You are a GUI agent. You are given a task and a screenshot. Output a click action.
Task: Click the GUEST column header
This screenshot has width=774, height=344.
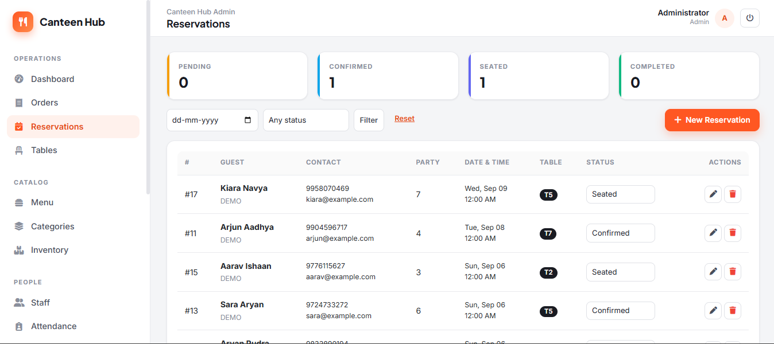click(x=232, y=162)
